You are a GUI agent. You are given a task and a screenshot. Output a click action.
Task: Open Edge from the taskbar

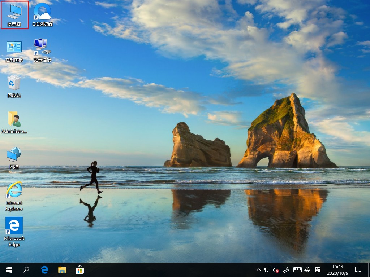coord(44,270)
